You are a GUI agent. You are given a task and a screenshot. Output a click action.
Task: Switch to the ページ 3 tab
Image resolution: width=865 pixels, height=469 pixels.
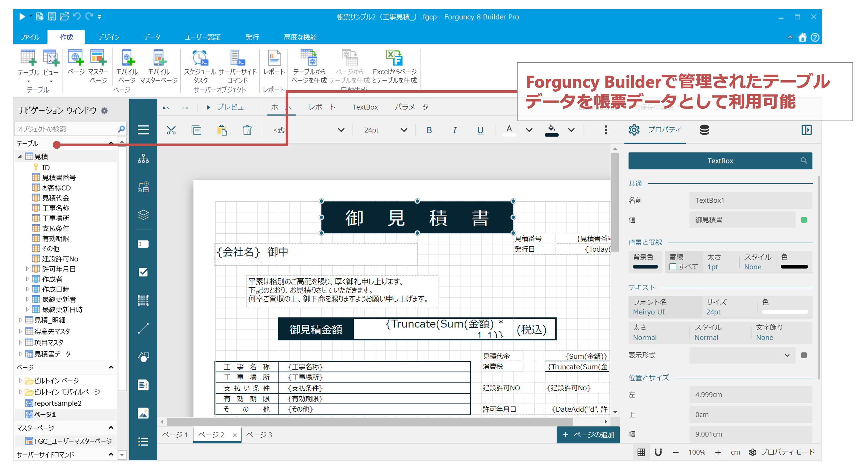[259, 435]
